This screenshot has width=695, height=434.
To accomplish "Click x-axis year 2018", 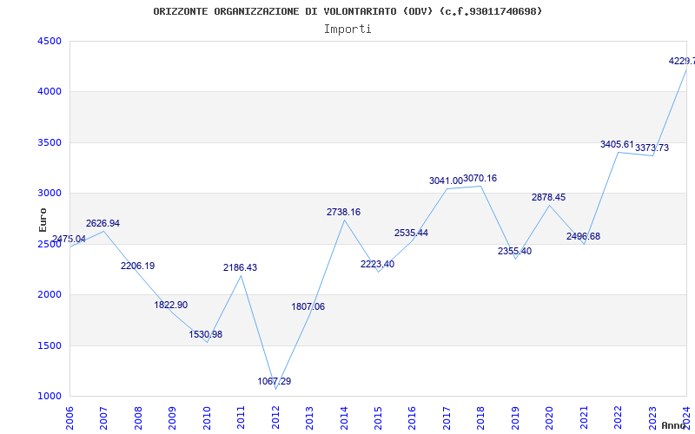I will (x=481, y=418).
